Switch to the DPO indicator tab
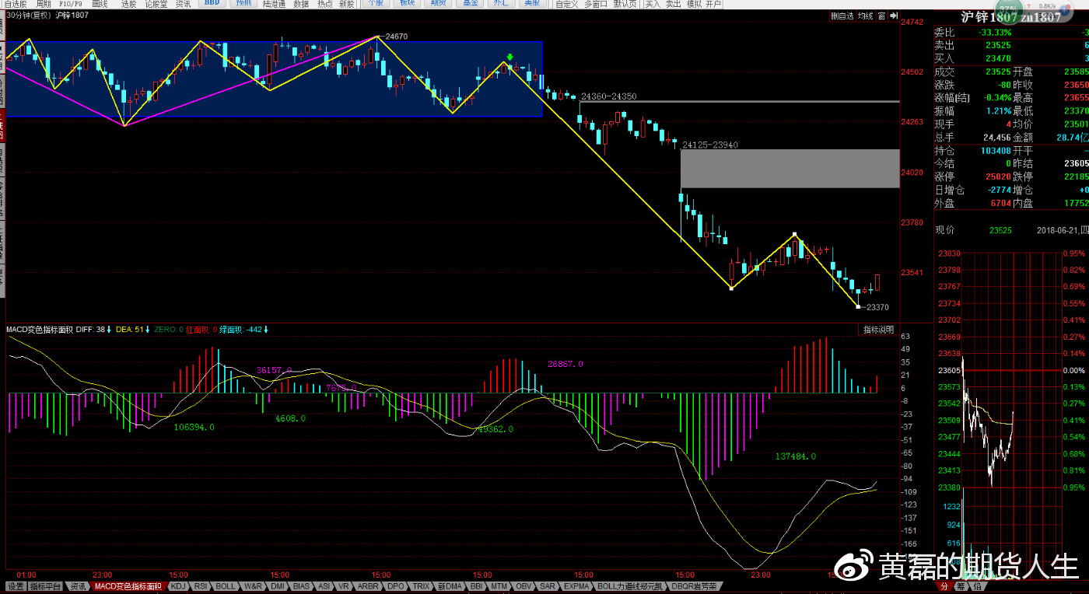Viewport: 1089px width, 594px height. click(x=395, y=586)
